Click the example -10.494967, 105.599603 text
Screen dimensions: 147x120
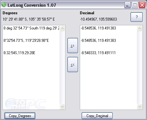coord(98,19)
